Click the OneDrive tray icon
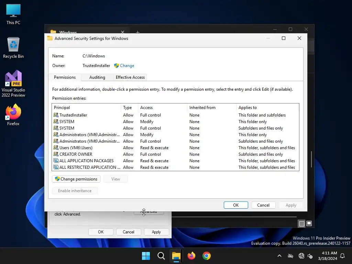The height and width of the screenshot is (264, 352). click(290, 256)
